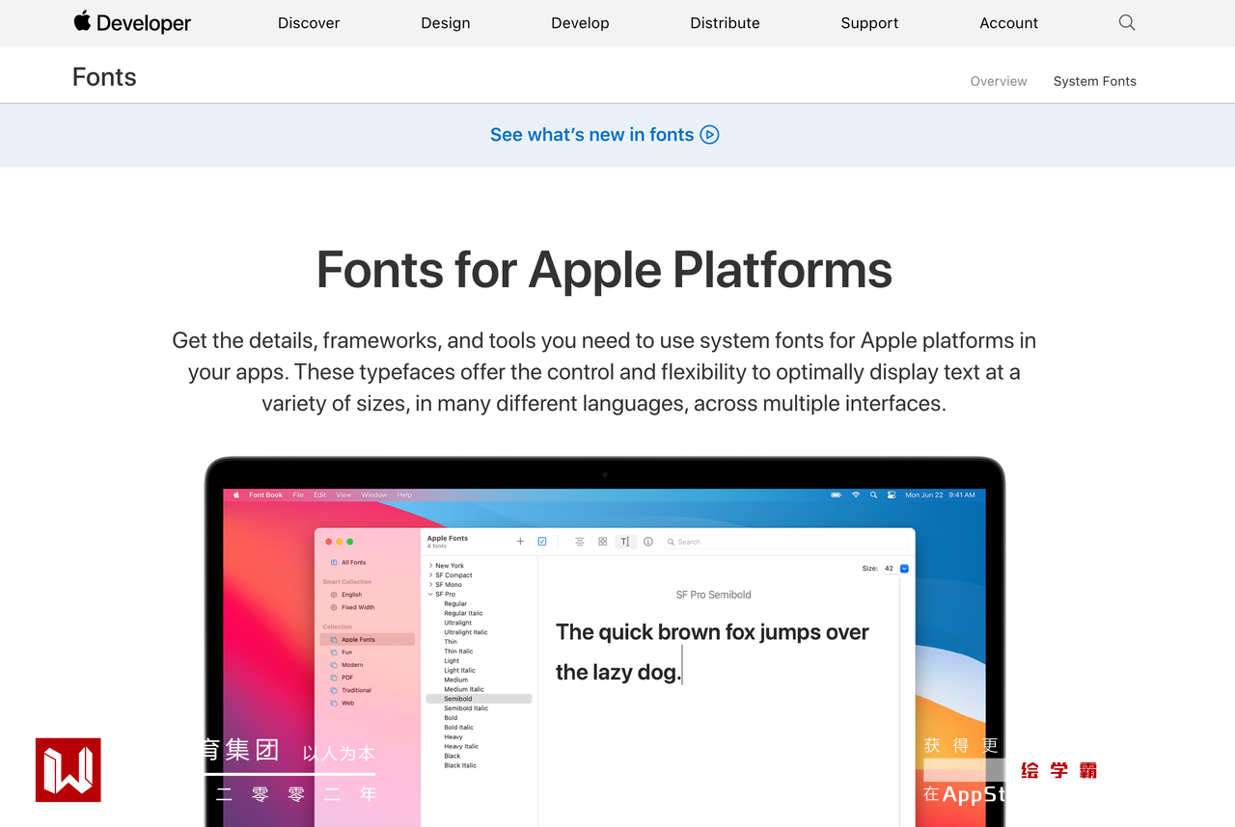The width and height of the screenshot is (1235, 827).
Task: Switch to the System Fonts tab
Action: coord(1095,81)
